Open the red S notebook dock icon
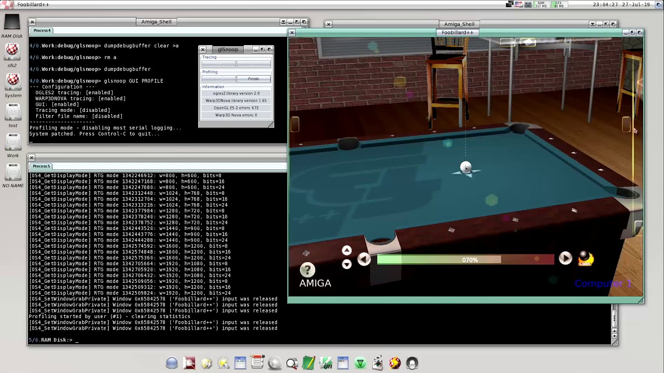 [257, 363]
